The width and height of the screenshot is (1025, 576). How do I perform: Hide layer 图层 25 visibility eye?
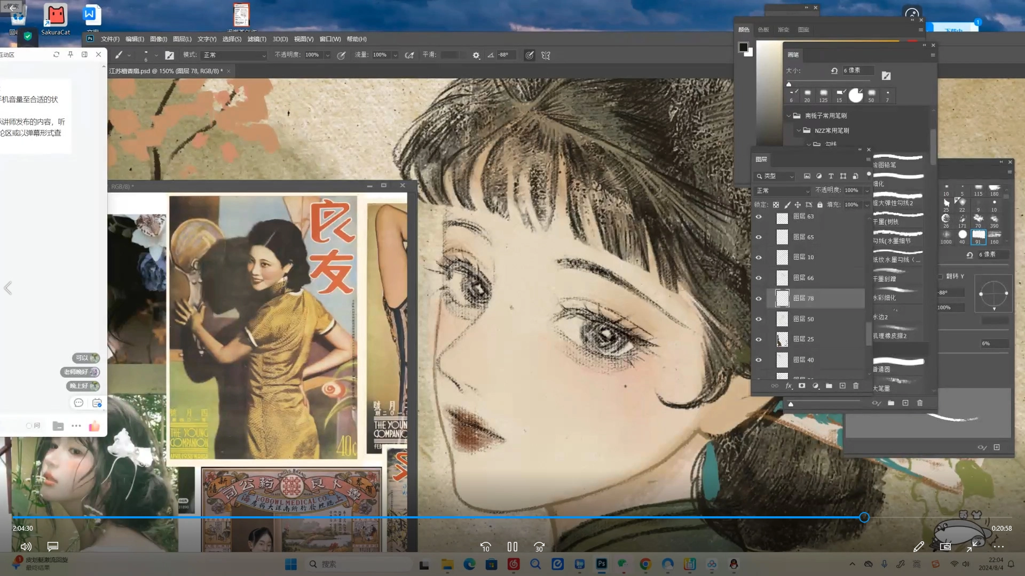(759, 339)
